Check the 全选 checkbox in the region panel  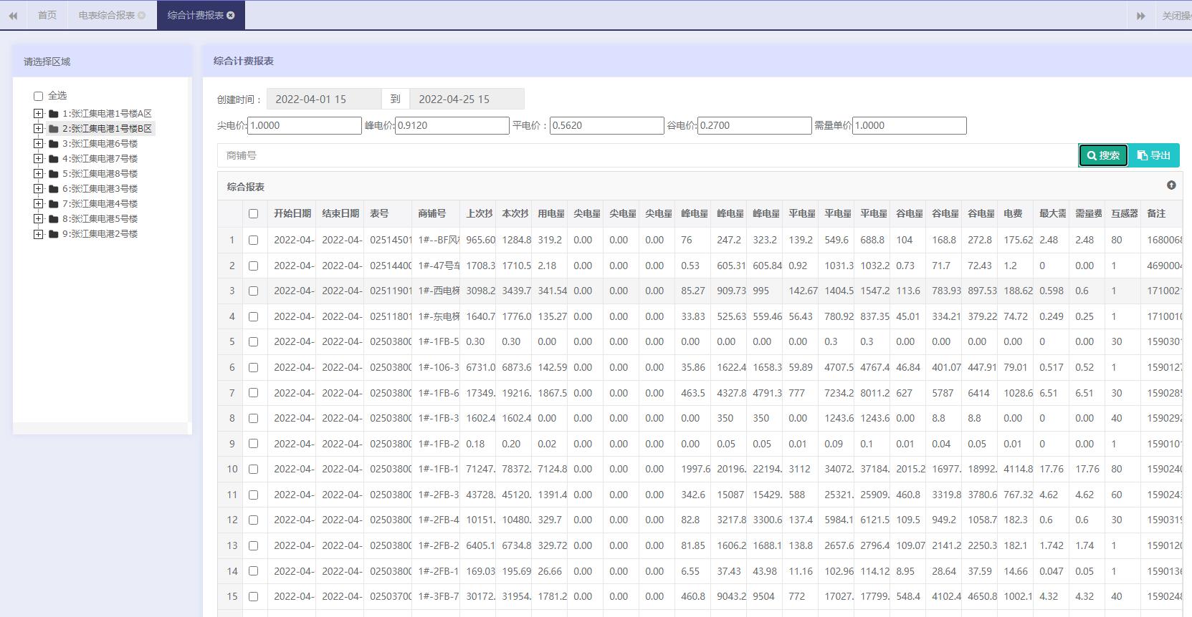39,96
